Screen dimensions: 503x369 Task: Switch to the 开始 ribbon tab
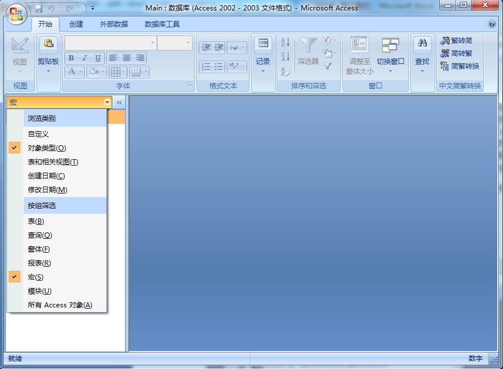[x=45, y=24]
